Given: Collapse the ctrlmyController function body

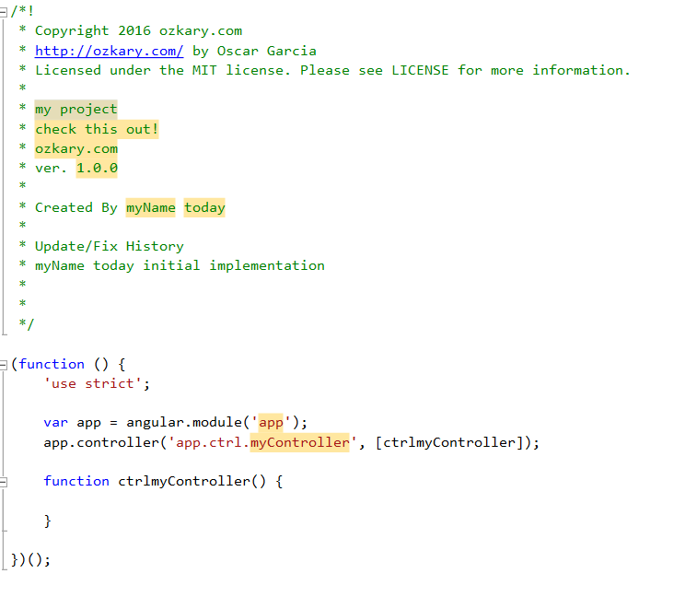Looking at the screenshot, I should 3,482.
